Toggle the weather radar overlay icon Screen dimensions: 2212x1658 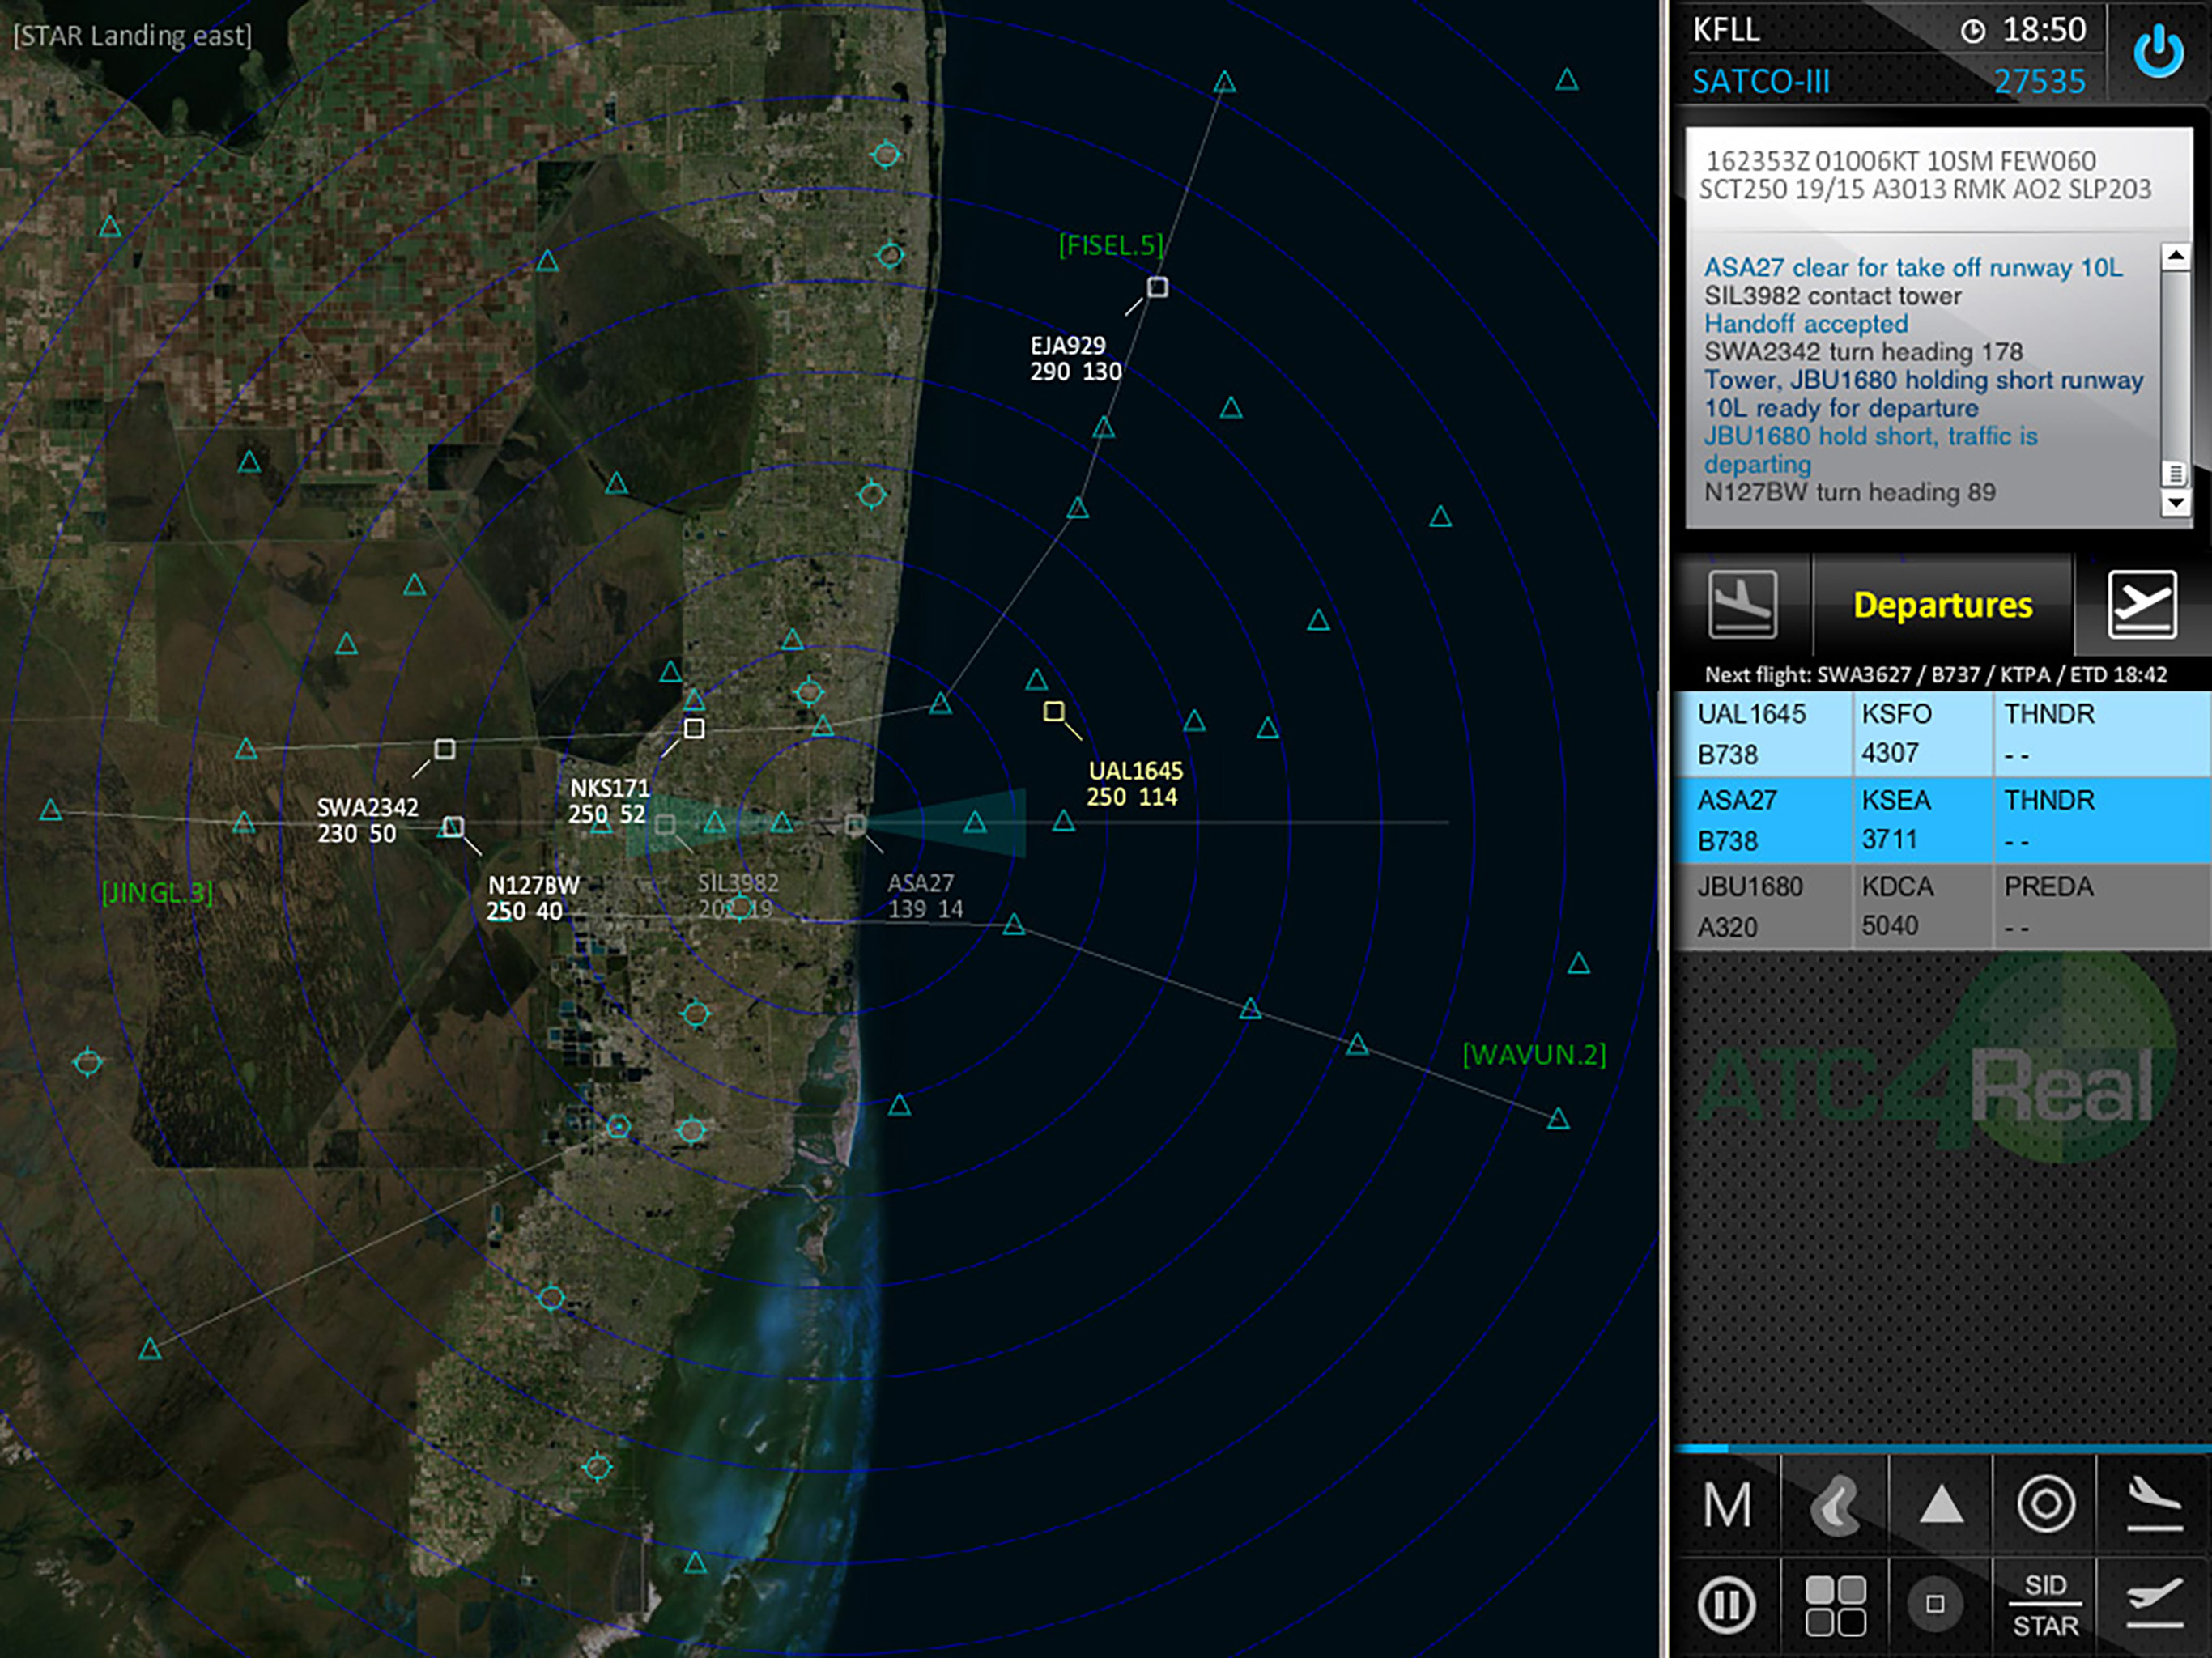[x=1835, y=1505]
